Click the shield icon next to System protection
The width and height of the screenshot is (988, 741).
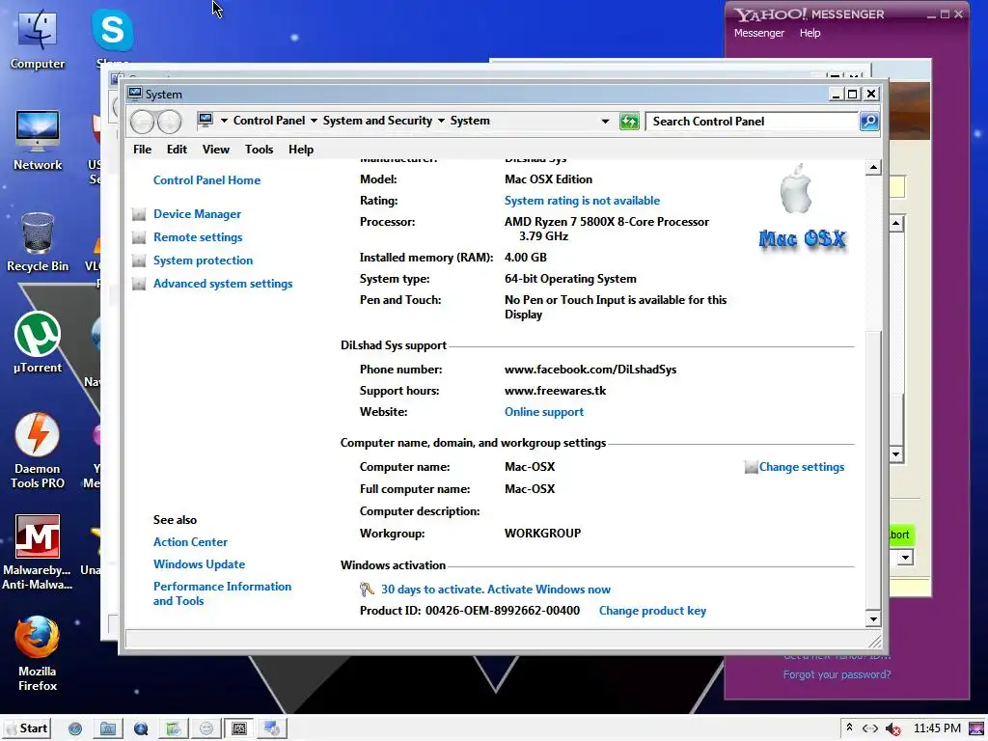(139, 261)
